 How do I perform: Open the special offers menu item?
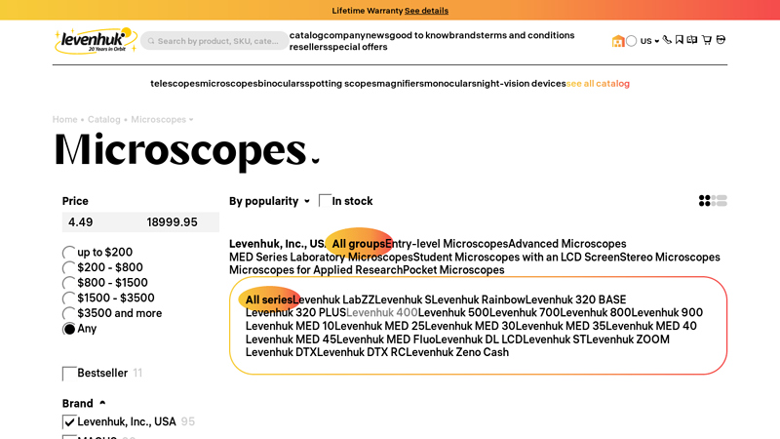click(x=358, y=47)
